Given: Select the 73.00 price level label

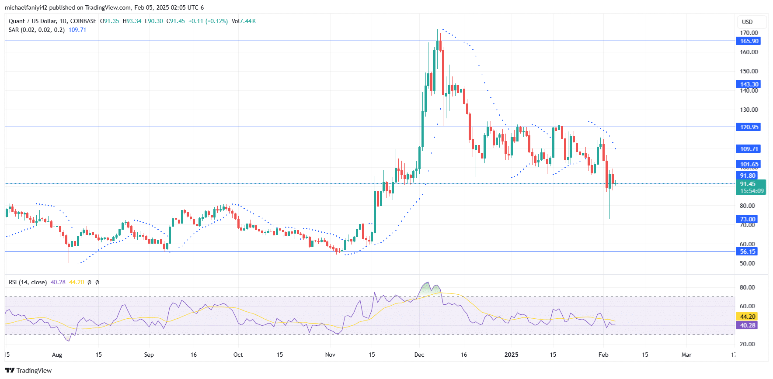Looking at the screenshot, I should 748,219.
